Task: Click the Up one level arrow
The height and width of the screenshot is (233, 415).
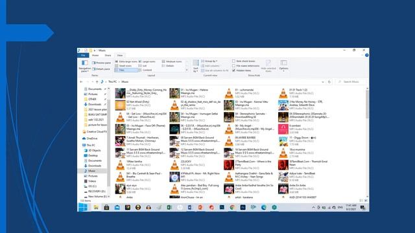Action: pyautogui.click(x=97, y=82)
